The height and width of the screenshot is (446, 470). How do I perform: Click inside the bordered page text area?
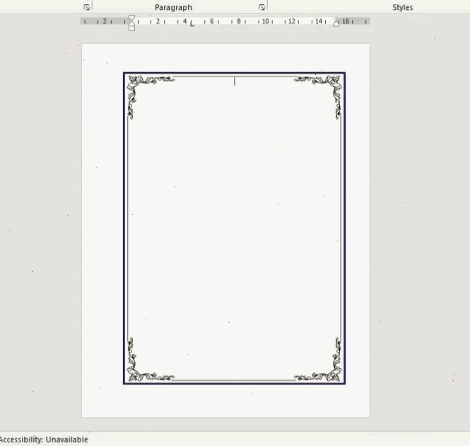tap(234, 228)
